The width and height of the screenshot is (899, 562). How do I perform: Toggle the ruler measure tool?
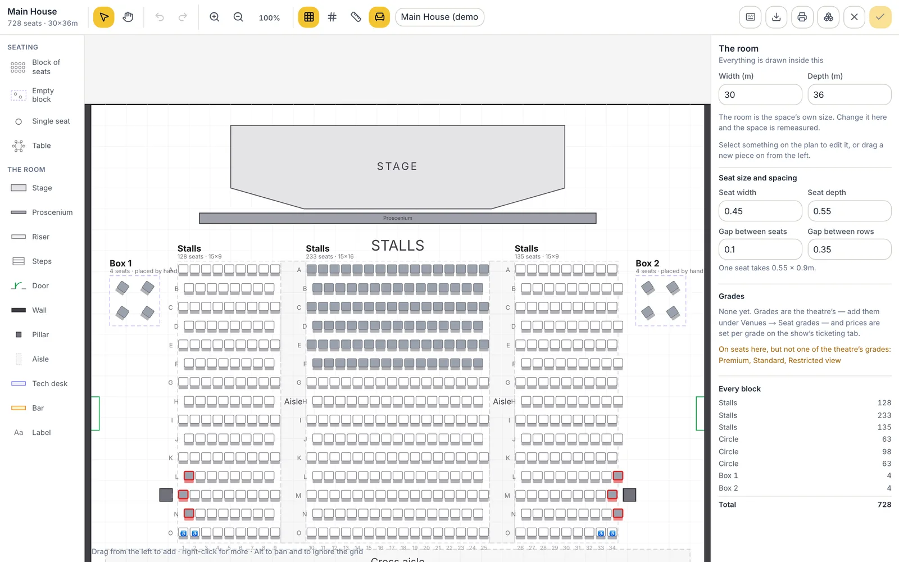click(356, 17)
